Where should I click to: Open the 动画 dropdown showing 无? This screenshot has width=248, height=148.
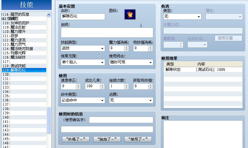(x=131, y=100)
